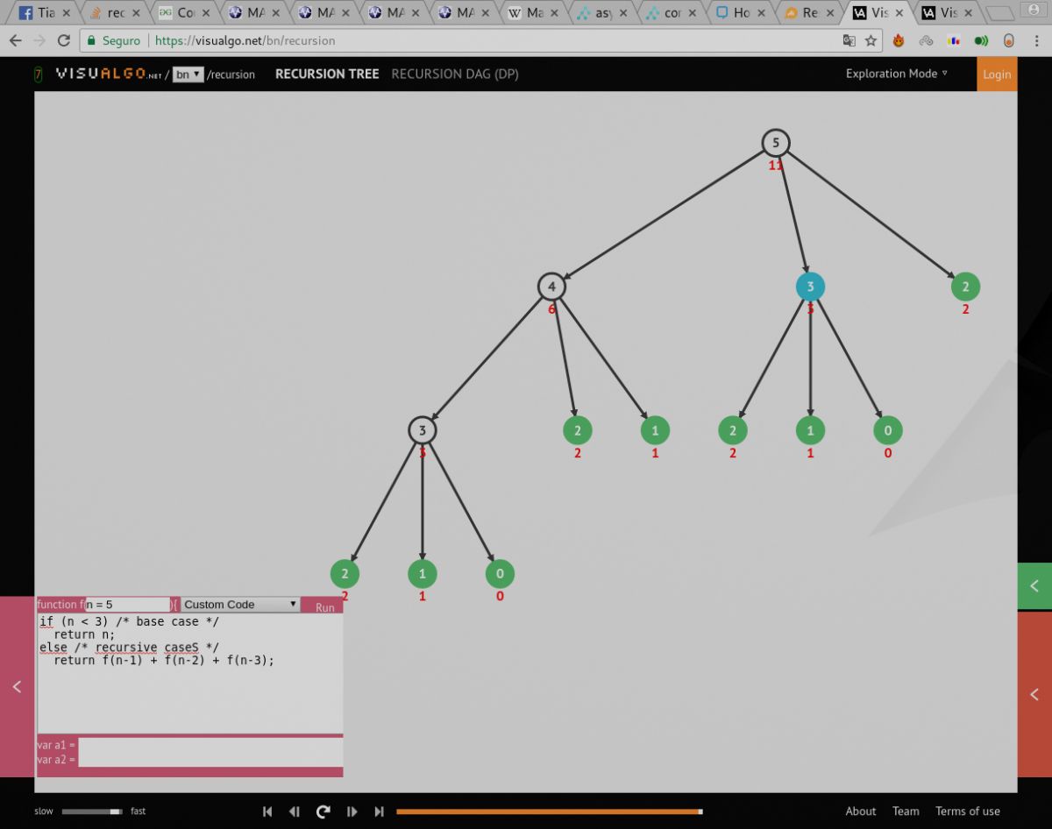This screenshot has height=829, width=1052.
Task: Click the mouse-shaped extension icon
Action: tap(1009, 40)
